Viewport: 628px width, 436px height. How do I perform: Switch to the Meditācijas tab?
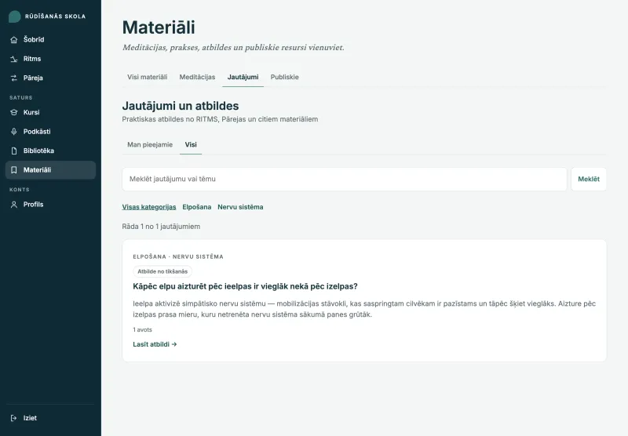pyautogui.click(x=197, y=77)
